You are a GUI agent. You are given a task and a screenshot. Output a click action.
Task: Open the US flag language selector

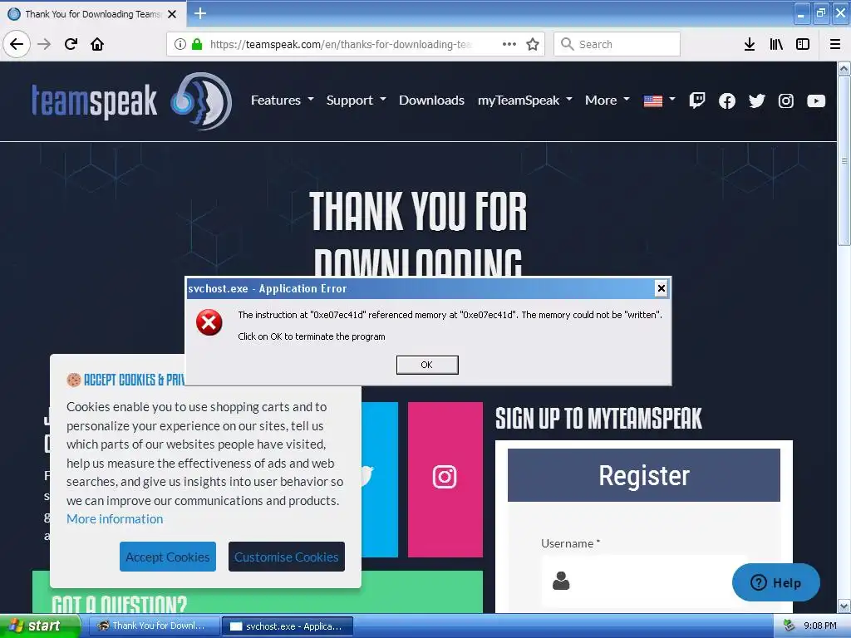pos(659,101)
